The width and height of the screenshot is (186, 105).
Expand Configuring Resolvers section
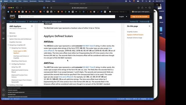(x=10, y=64)
